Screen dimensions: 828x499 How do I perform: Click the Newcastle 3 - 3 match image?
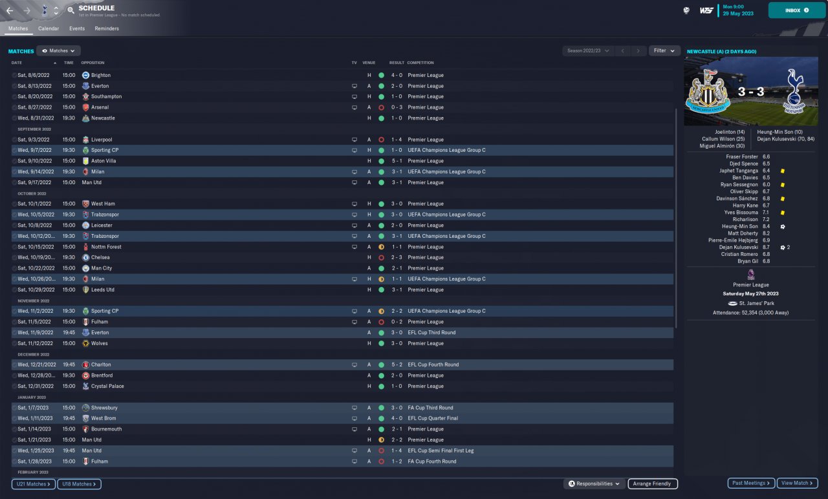(x=751, y=91)
